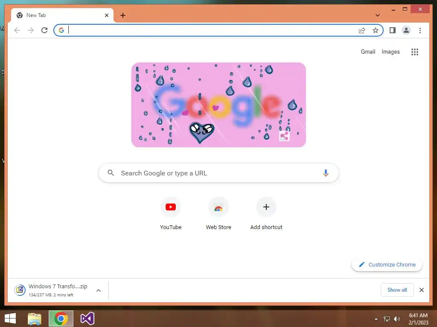Open the Images link
The height and width of the screenshot is (327, 437).
(x=390, y=52)
